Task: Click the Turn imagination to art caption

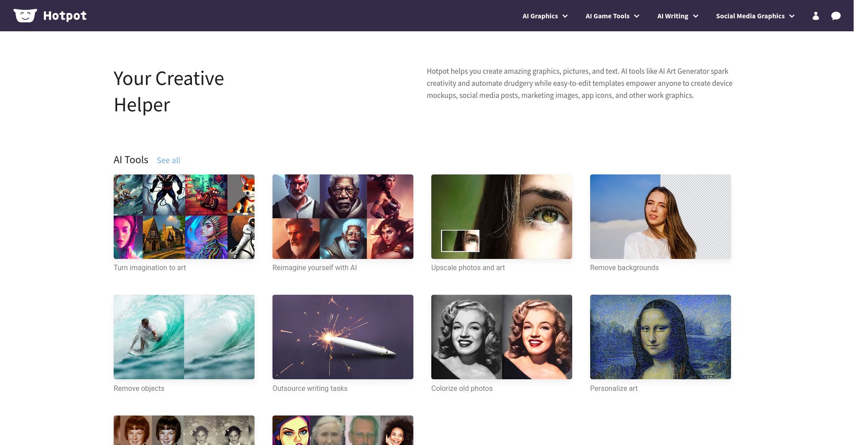Action: point(149,267)
